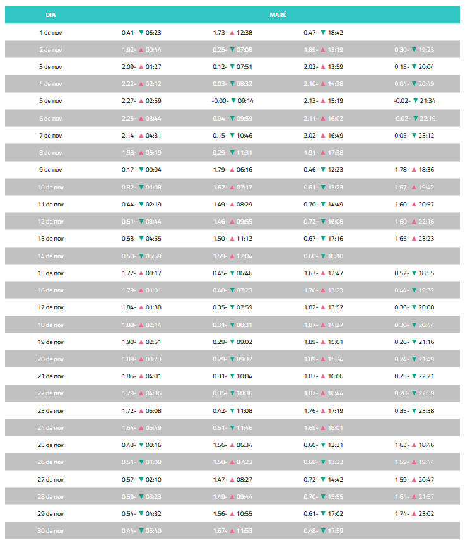Click the high tide arrow beside 12:38
This screenshot has height=543, width=465.
[x=232, y=32]
